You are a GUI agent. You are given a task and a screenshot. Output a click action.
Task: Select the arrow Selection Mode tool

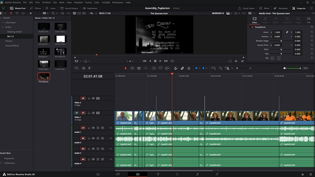tap(125, 68)
